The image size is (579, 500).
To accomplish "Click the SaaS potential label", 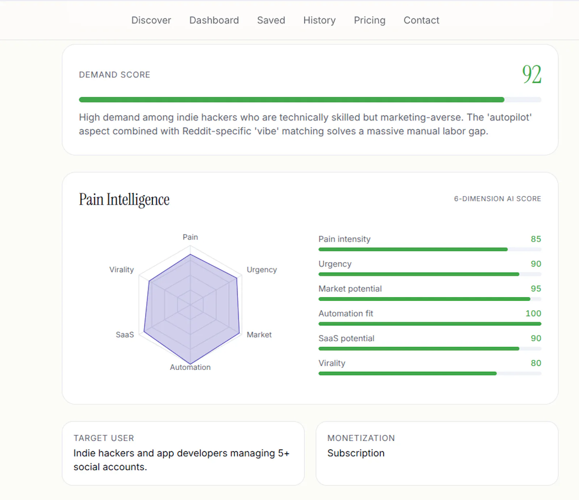I will click(x=346, y=338).
